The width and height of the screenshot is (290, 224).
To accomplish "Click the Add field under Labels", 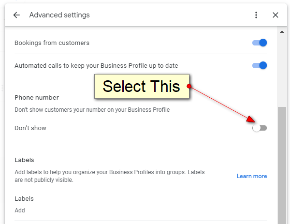I will (x=20, y=210).
